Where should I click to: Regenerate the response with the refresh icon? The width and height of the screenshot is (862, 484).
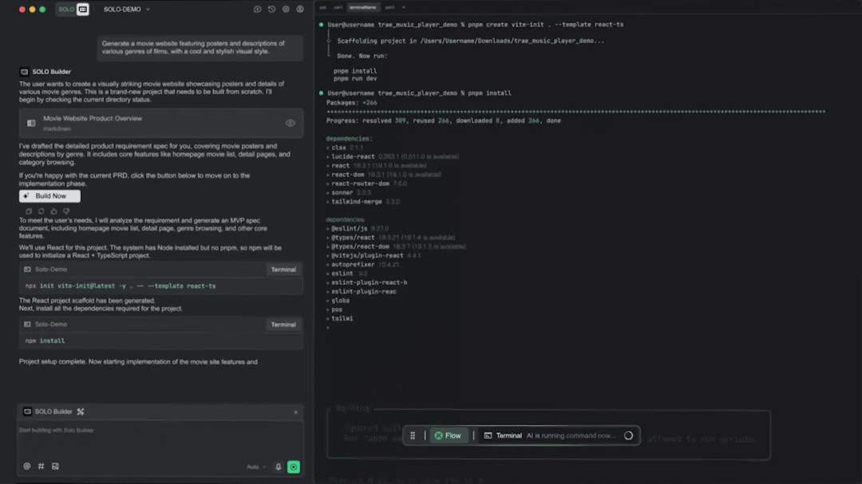click(x=42, y=211)
